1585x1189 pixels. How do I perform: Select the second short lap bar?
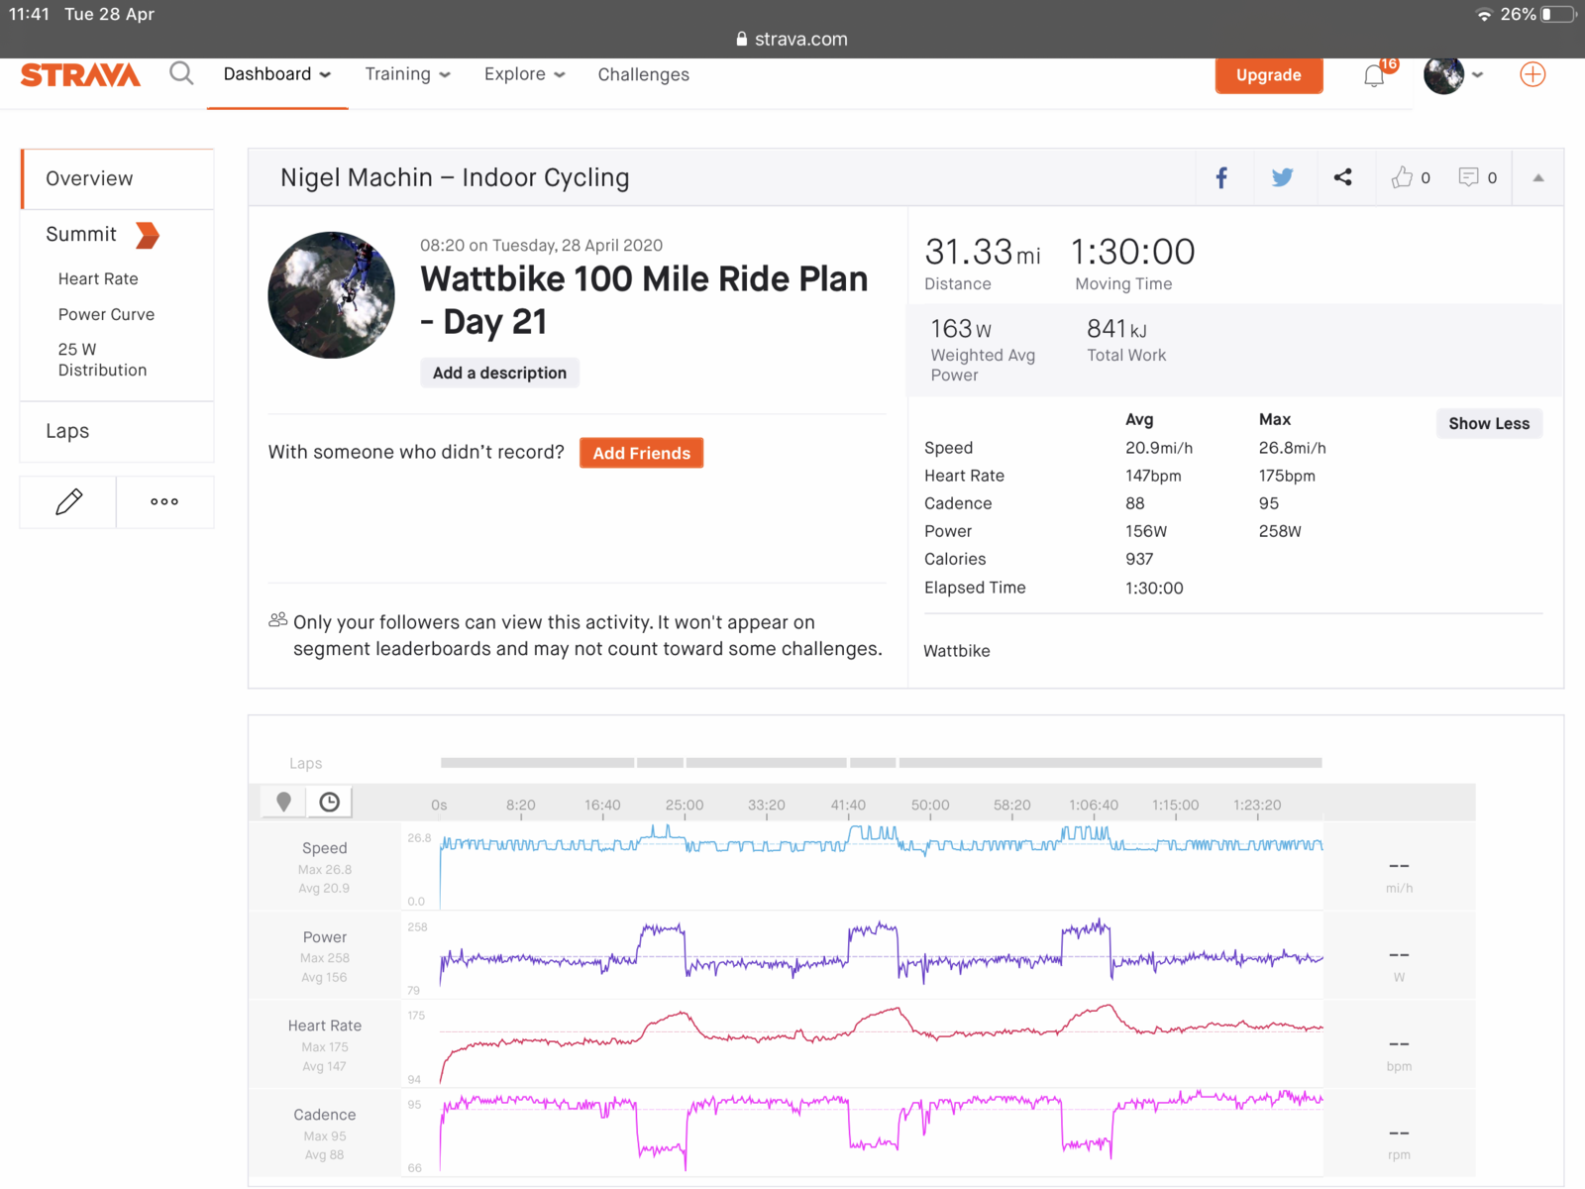click(660, 763)
